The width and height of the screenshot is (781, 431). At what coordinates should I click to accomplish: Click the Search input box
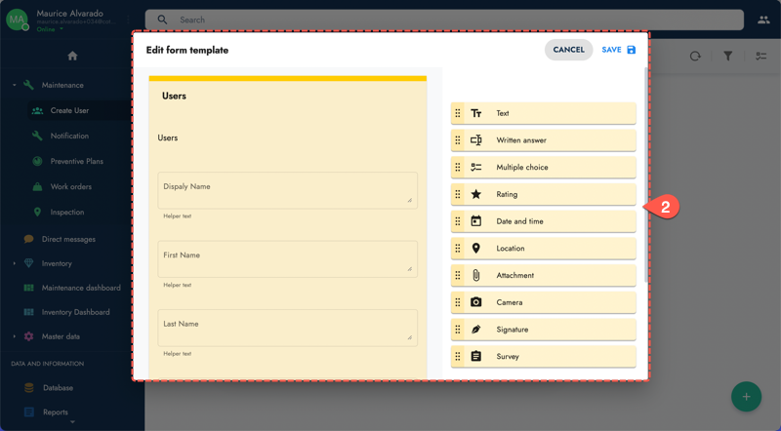pyautogui.click(x=444, y=20)
